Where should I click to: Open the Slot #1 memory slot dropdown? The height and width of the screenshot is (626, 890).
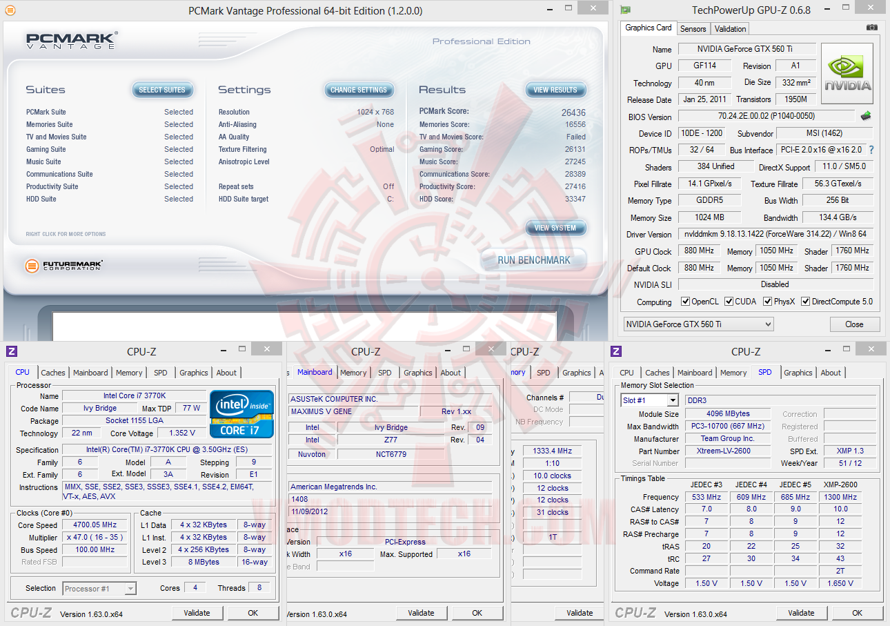(650, 400)
